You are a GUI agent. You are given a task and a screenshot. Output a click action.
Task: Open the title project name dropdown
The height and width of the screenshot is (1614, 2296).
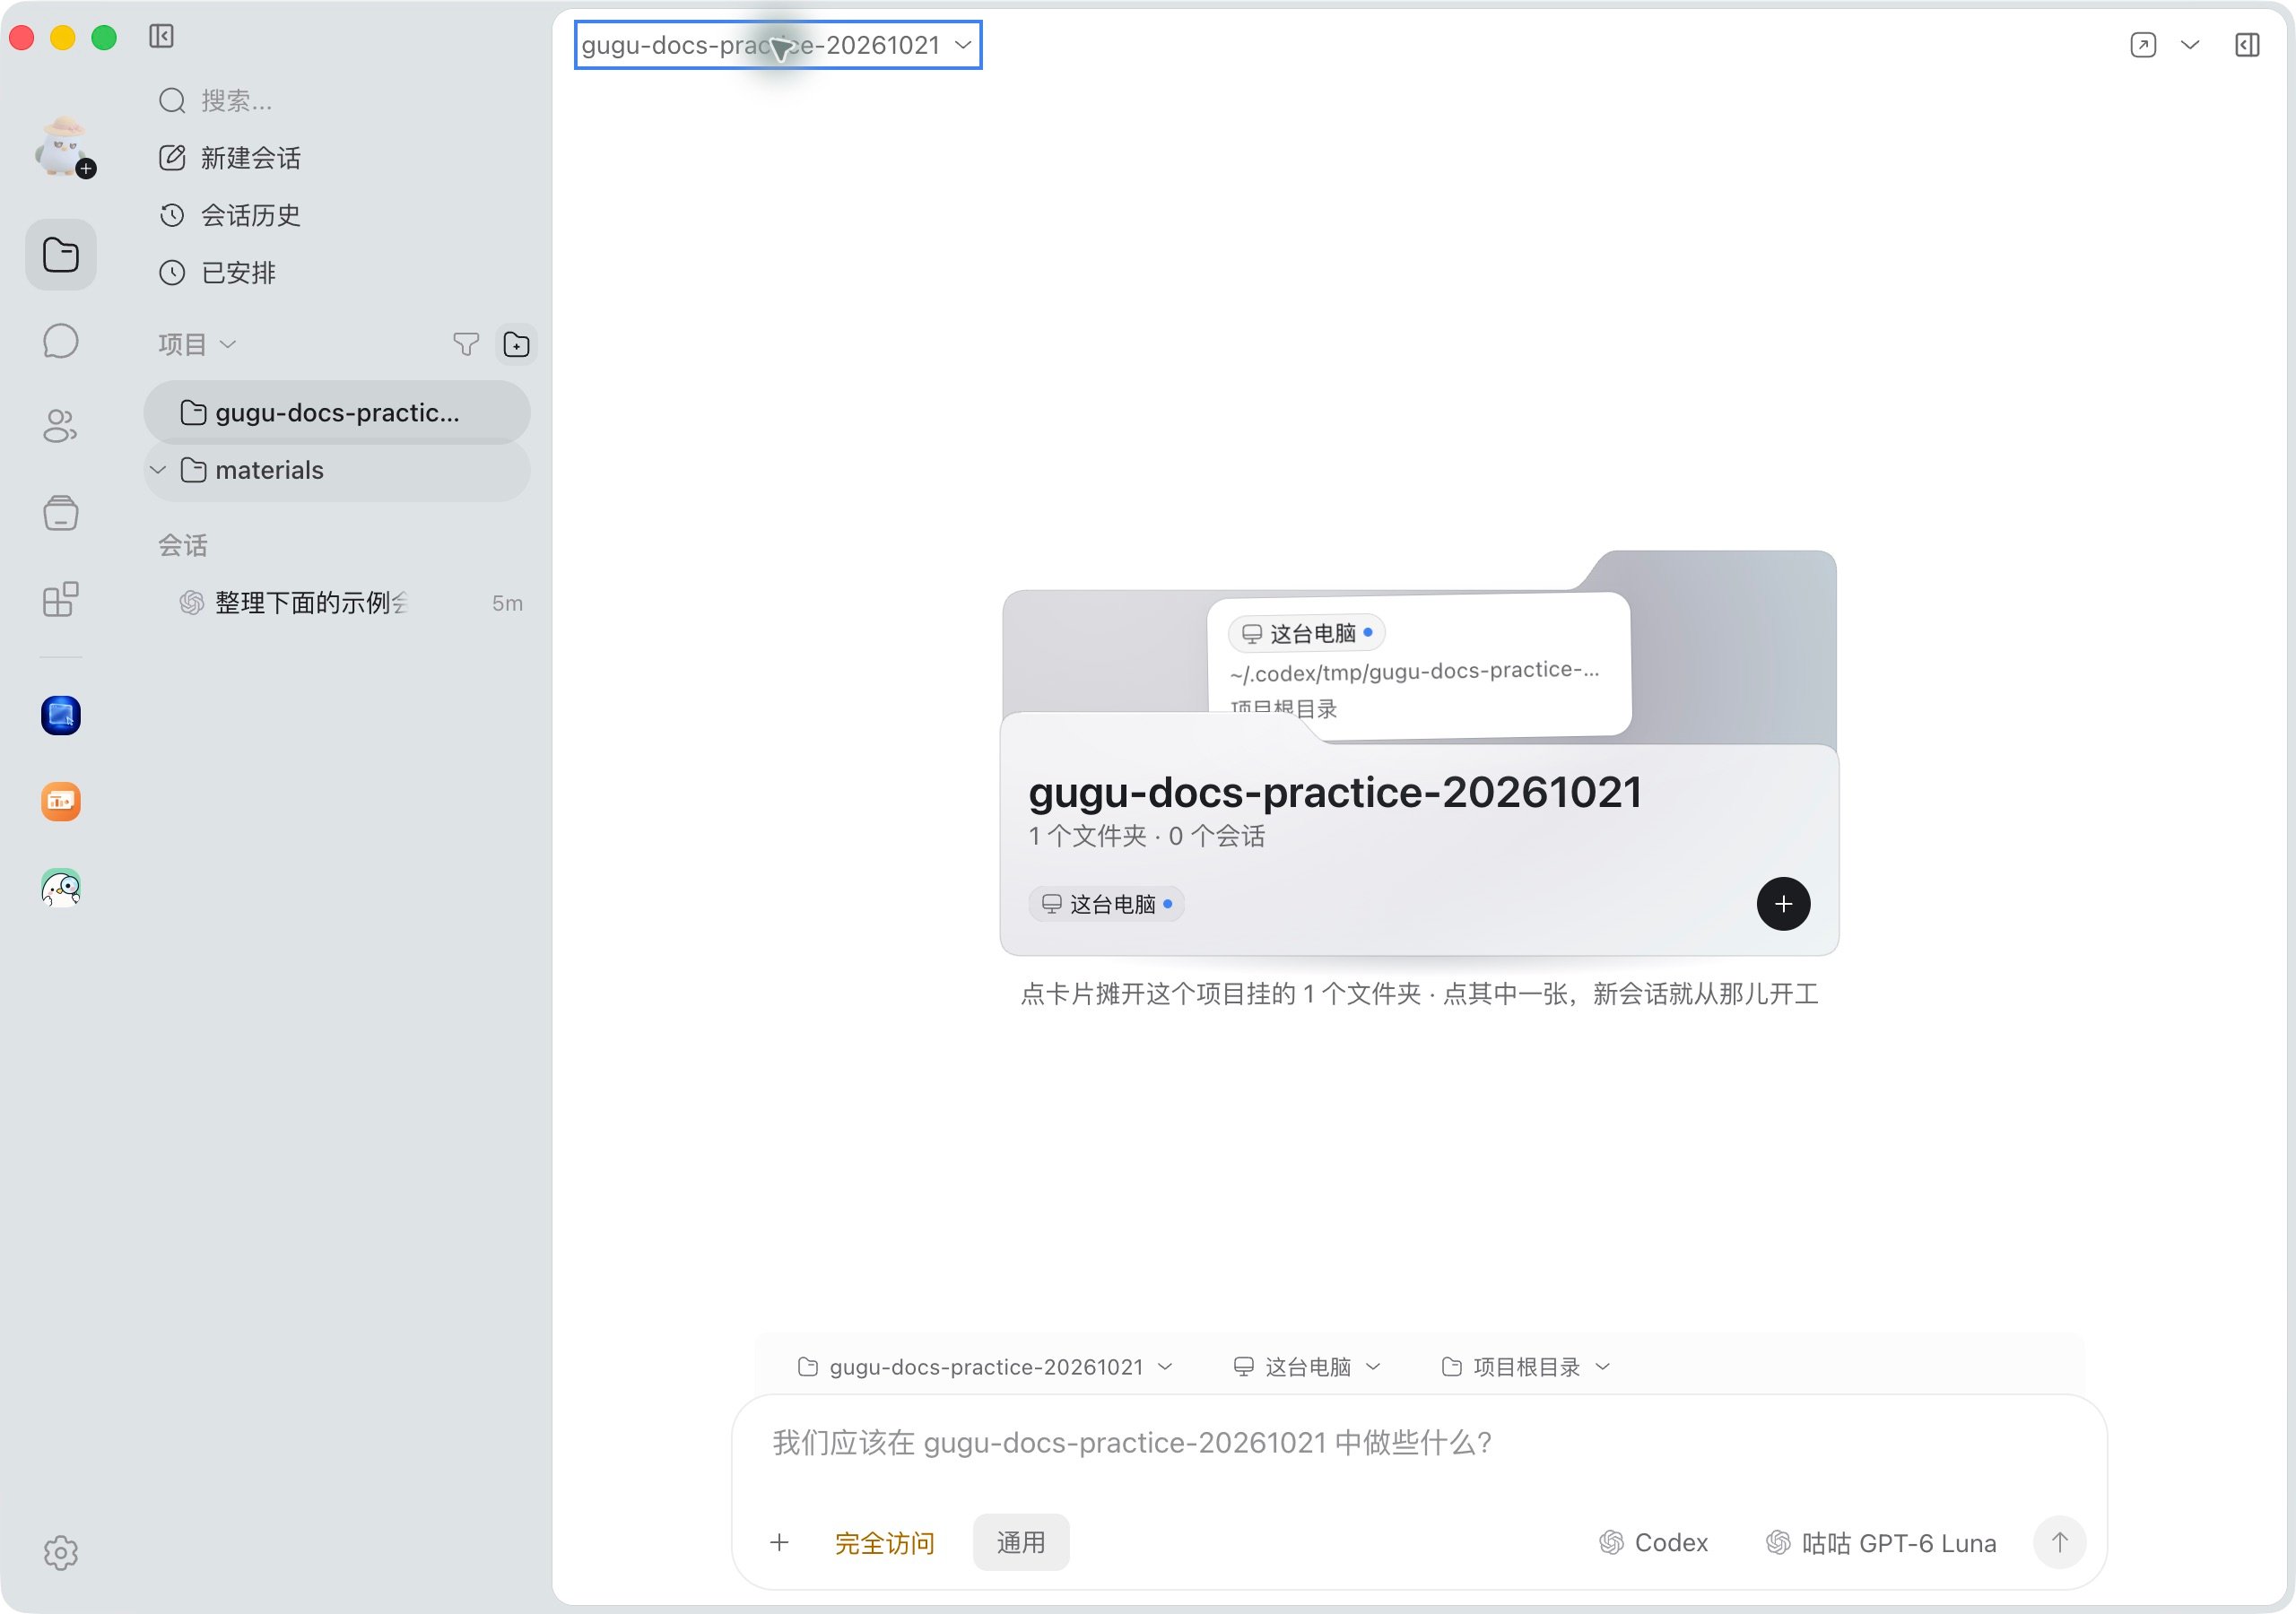tap(778, 45)
